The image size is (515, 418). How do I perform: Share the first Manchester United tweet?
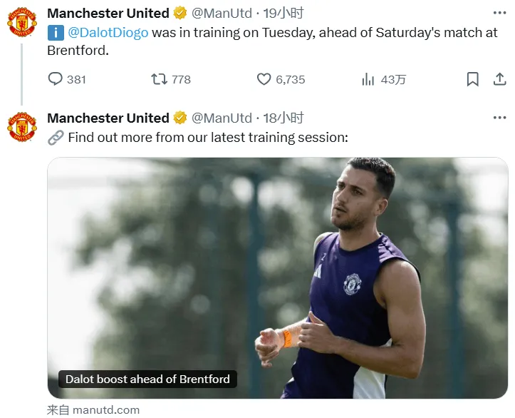click(499, 79)
